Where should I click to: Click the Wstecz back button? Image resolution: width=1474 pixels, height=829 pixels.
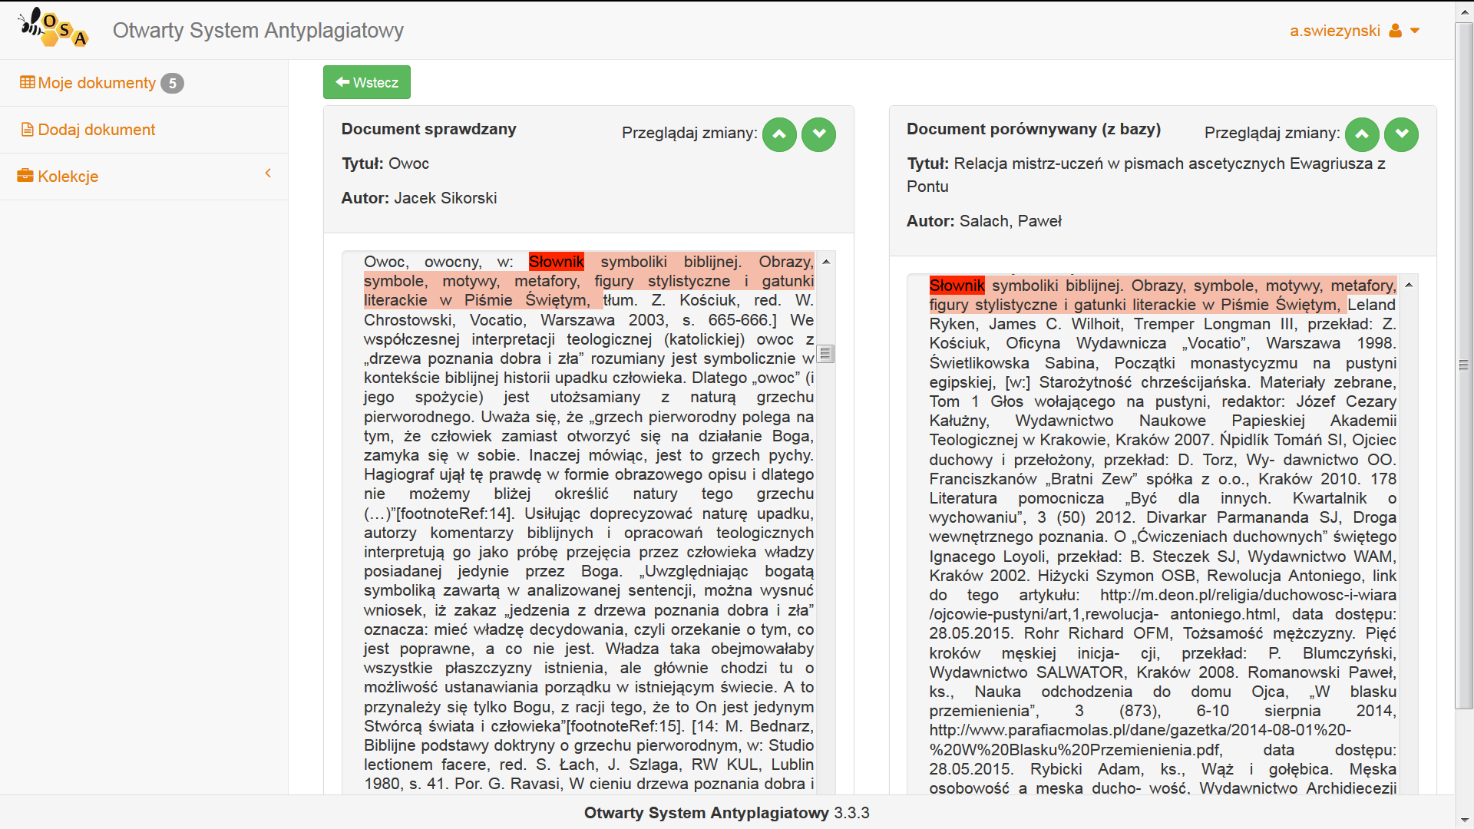(x=367, y=82)
